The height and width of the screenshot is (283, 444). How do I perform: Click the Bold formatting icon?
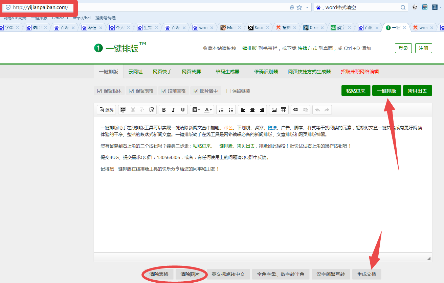click(164, 110)
